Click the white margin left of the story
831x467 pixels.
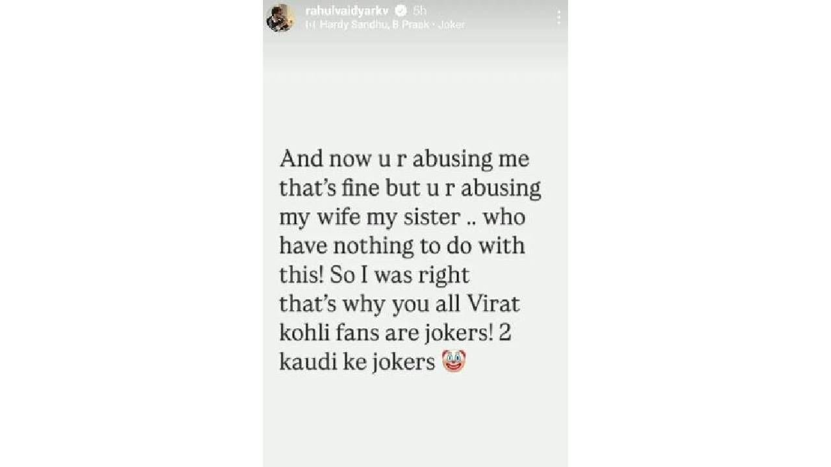[x=131, y=233]
